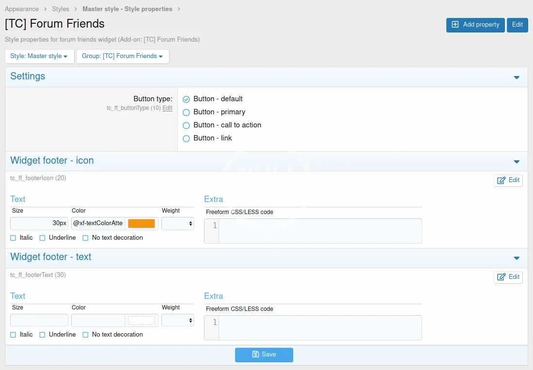Click the Add property plus icon

pos(455,25)
